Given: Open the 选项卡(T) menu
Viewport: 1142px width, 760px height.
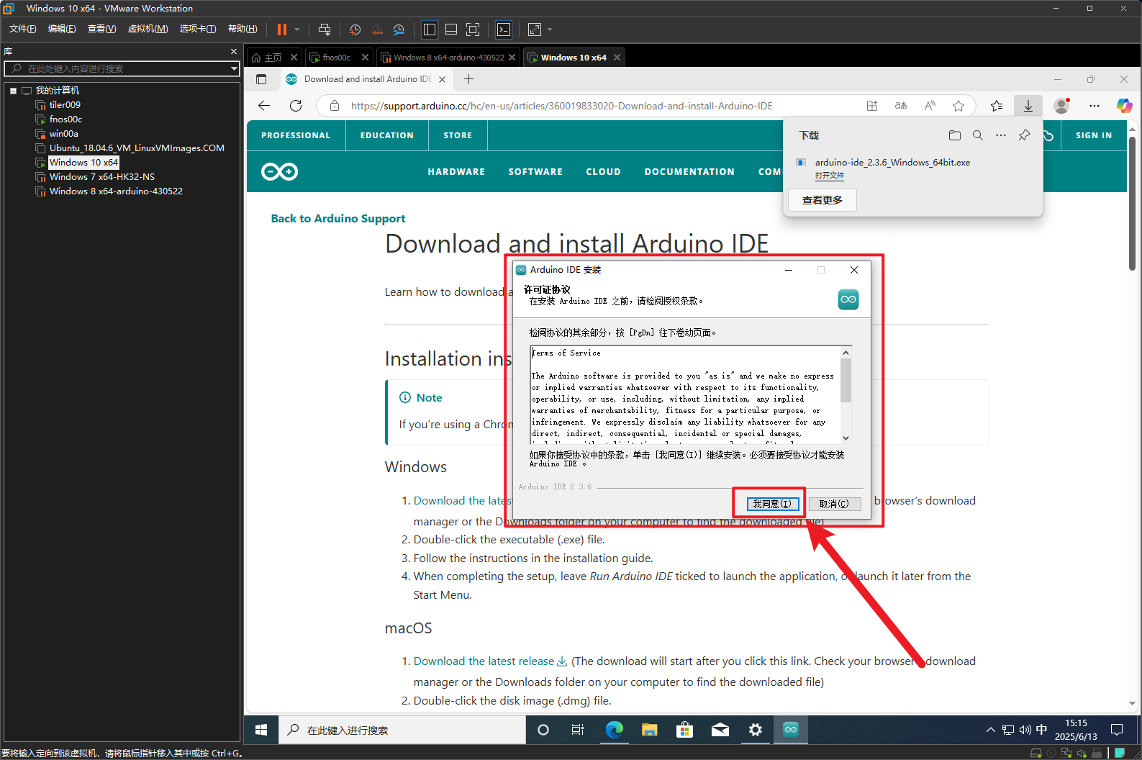Looking at the screenshot, I should [198, 29].
